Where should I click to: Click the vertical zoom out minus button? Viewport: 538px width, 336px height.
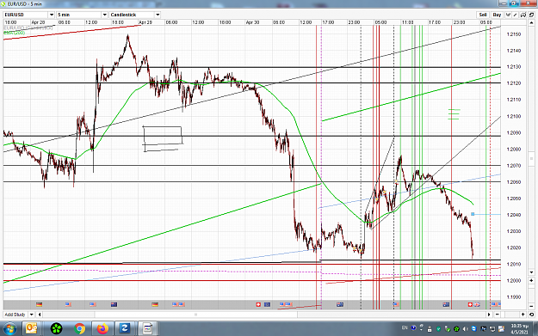[531, 306]
